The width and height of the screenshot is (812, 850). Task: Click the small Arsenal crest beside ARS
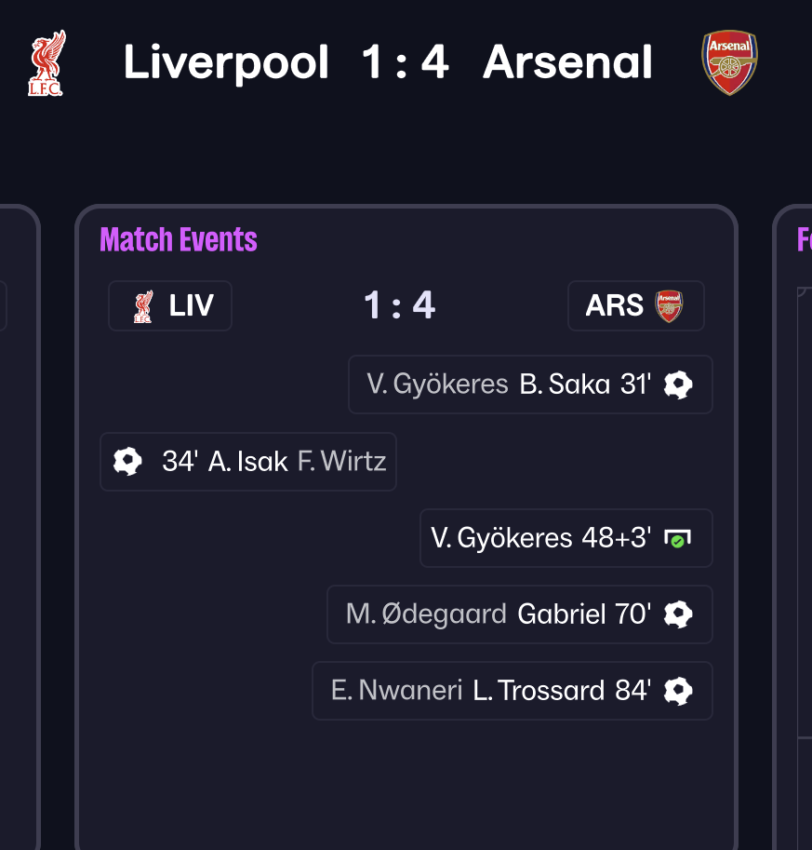coord(669,306)
